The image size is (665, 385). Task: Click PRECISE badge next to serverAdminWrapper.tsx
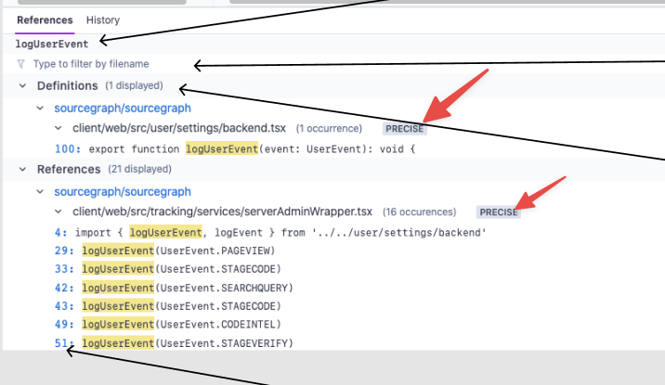(x=499, y=212)
